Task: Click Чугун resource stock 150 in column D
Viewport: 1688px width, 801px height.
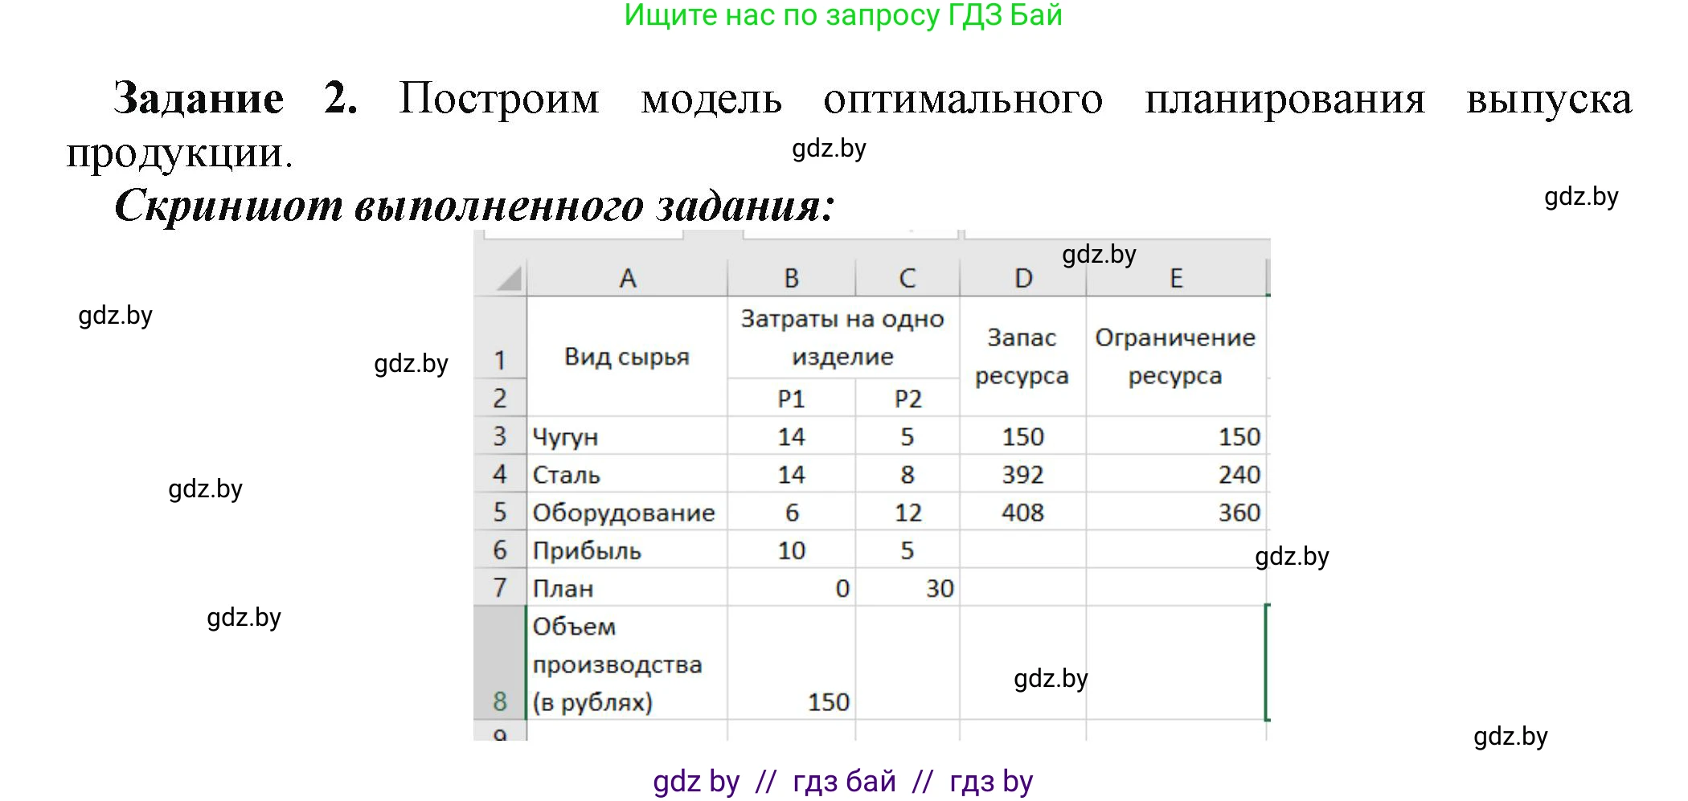Action: point(1022,436)
